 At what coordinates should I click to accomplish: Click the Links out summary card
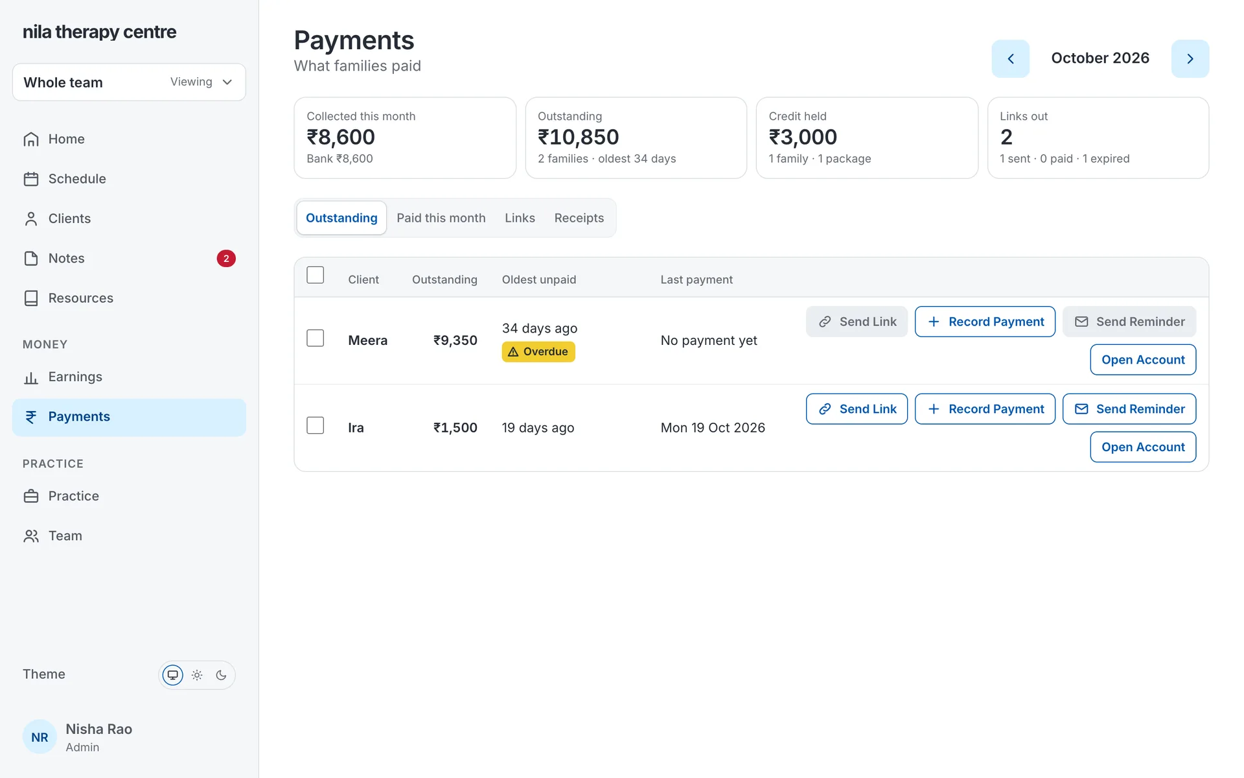pos(1098,138)
